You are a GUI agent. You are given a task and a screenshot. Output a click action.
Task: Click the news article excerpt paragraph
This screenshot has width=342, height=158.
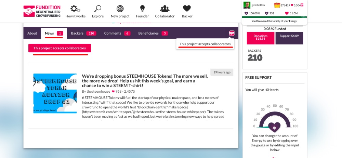pyautogui.click(x=153, y=108)
